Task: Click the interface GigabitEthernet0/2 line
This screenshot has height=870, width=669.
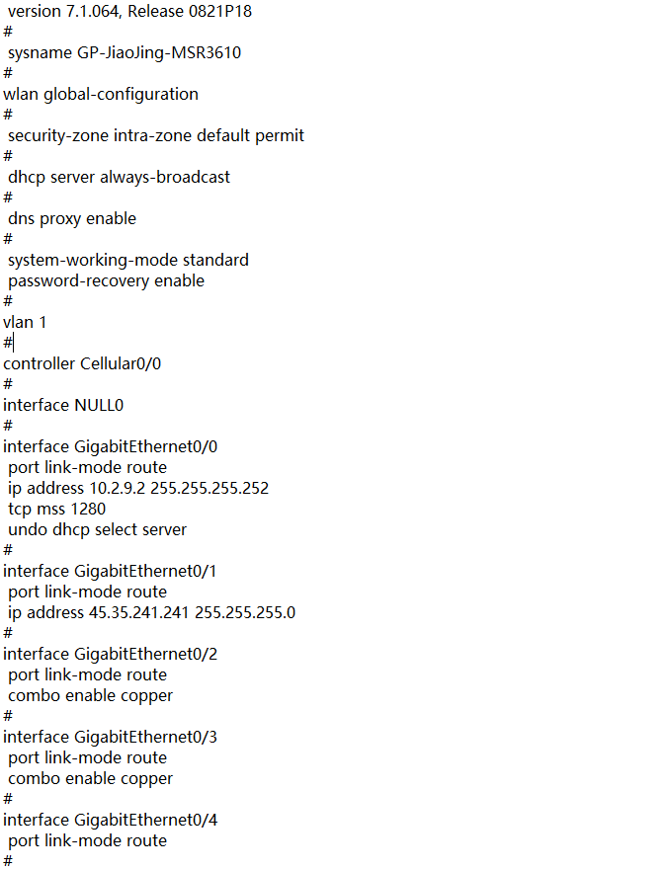Action: point(110,654)
